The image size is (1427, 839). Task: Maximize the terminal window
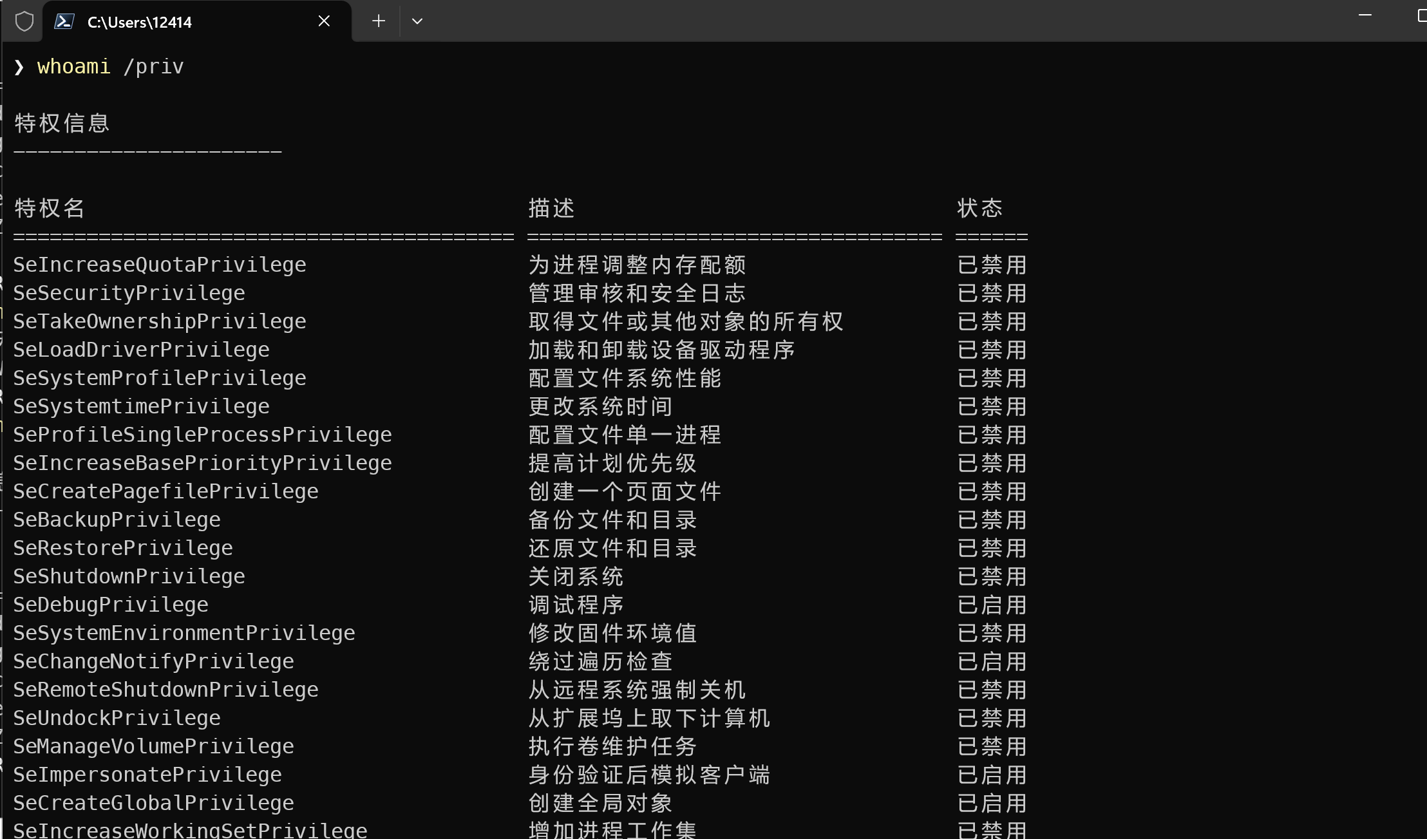1422,15
